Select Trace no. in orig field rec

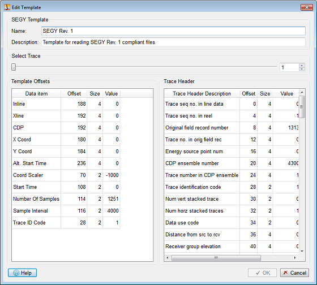(232, 140)
